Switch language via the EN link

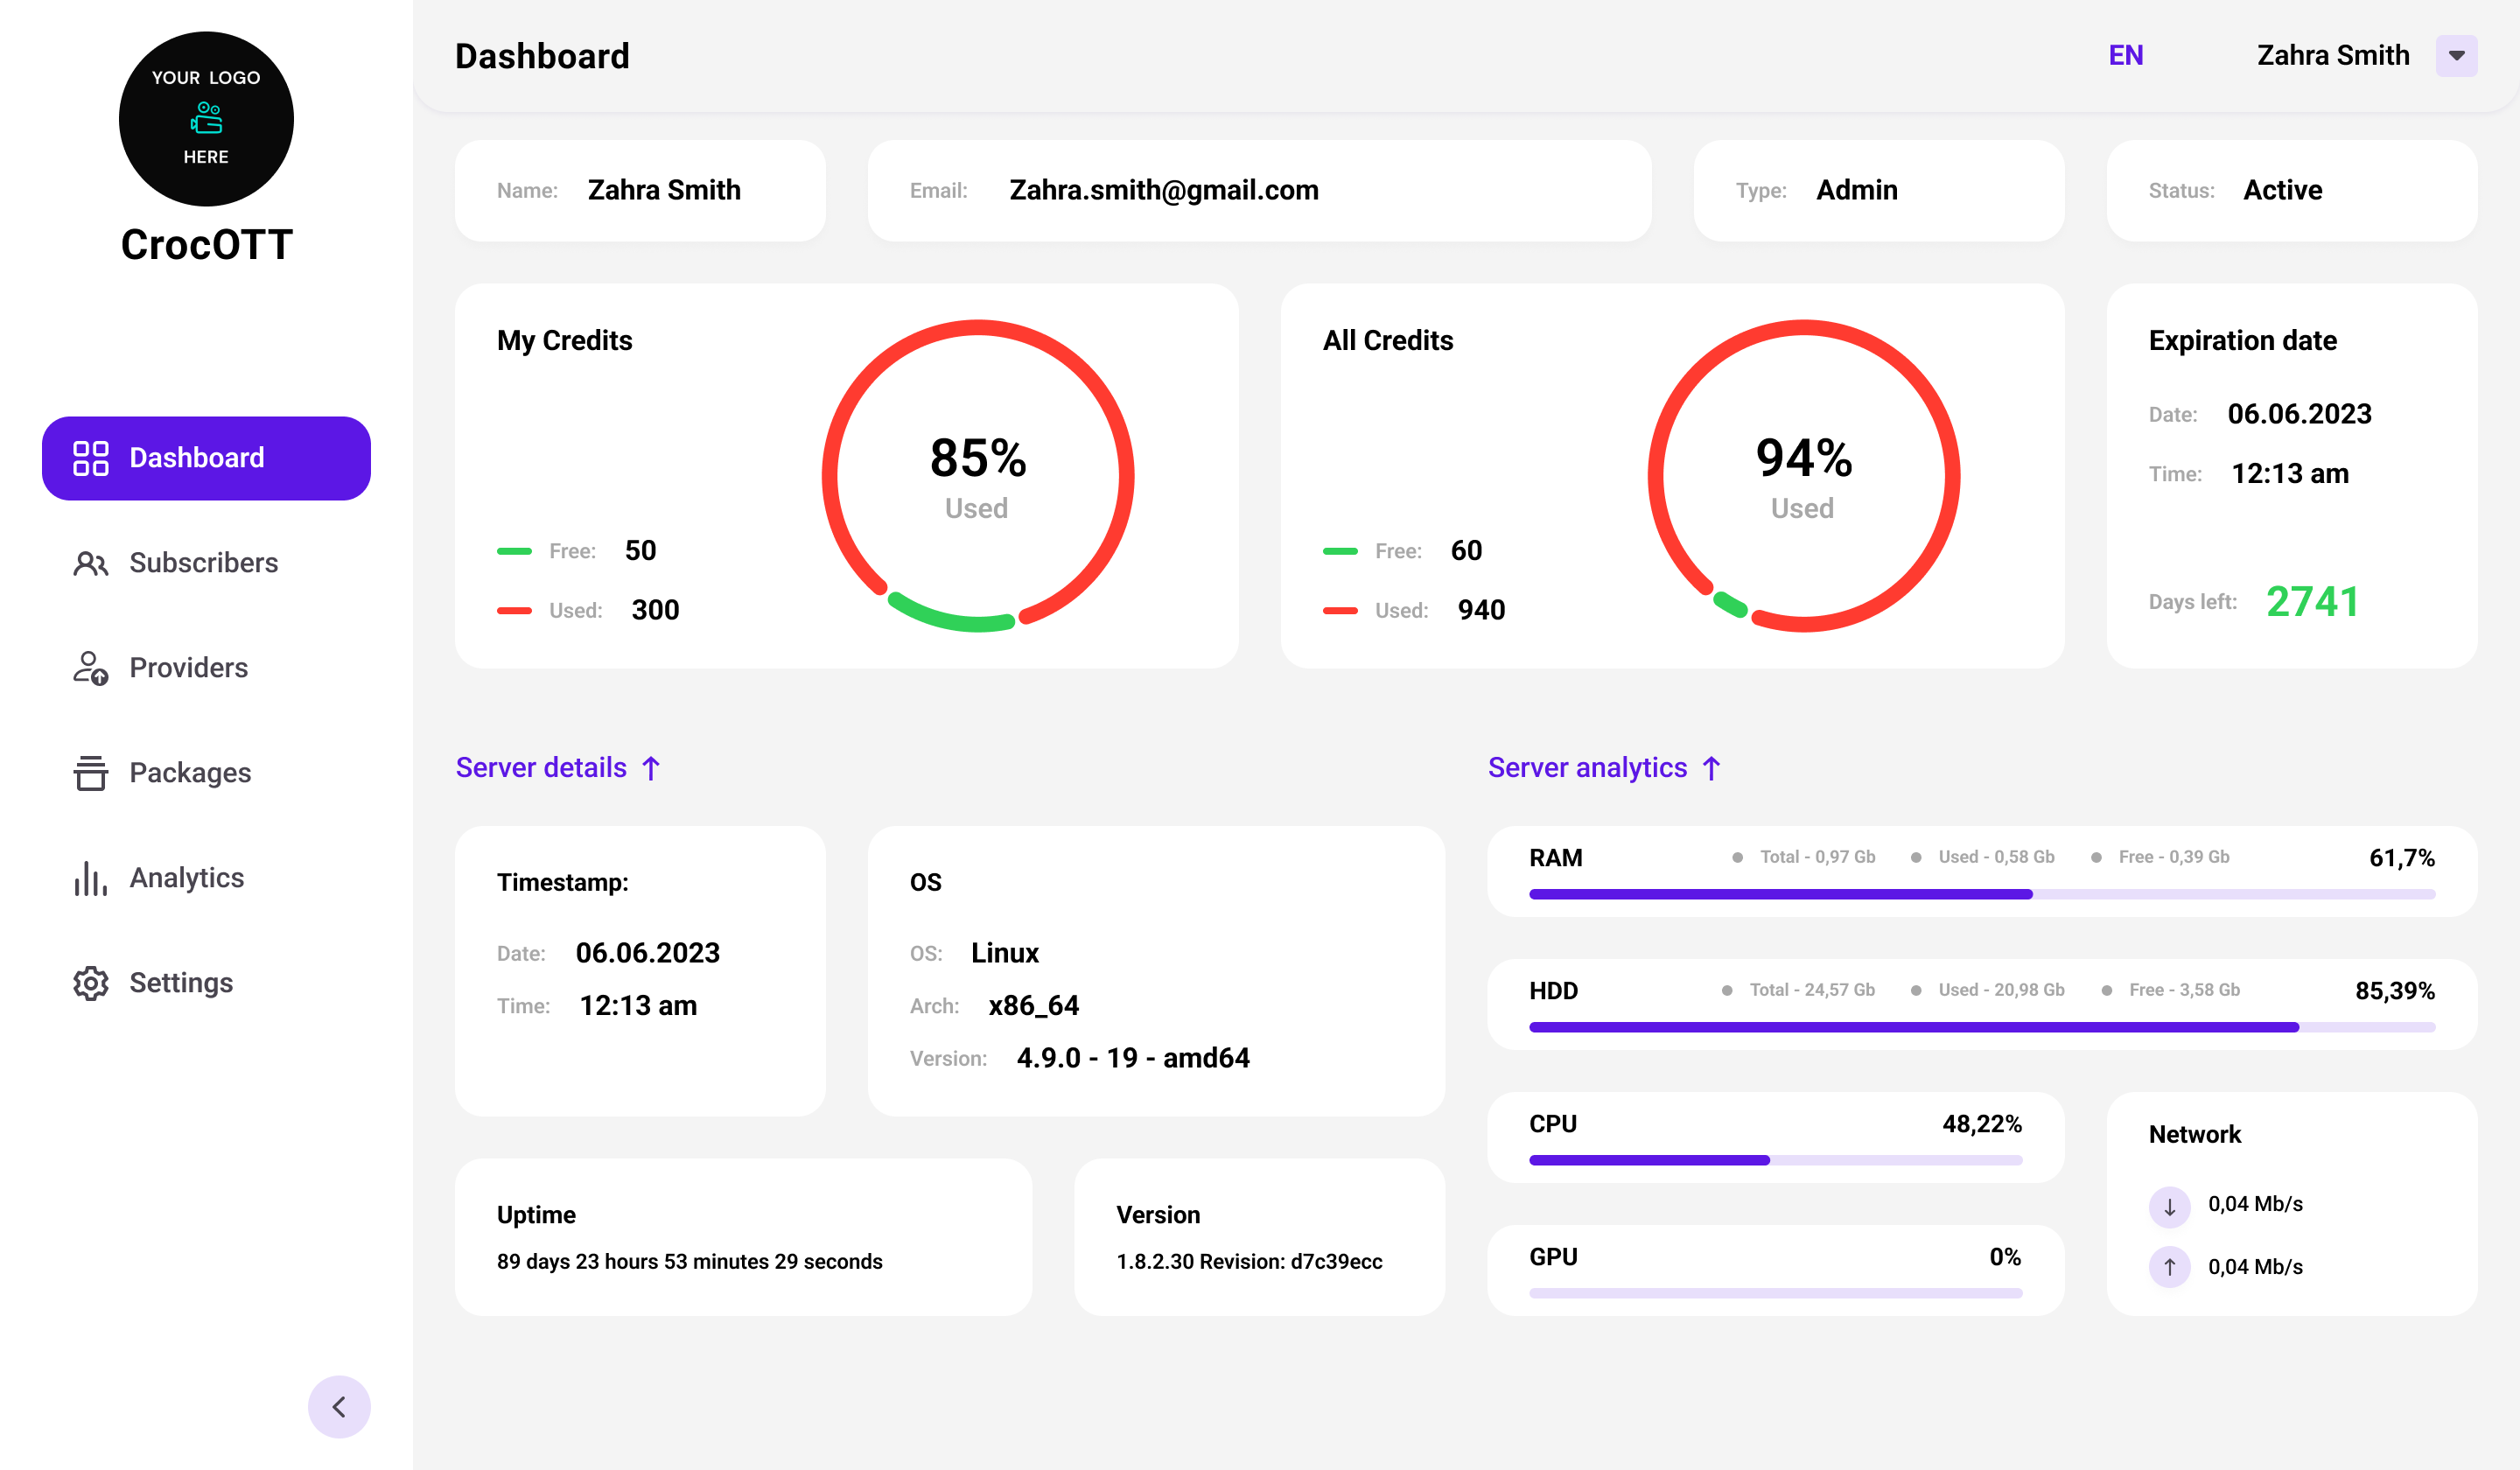click(x=2125, y=56)
